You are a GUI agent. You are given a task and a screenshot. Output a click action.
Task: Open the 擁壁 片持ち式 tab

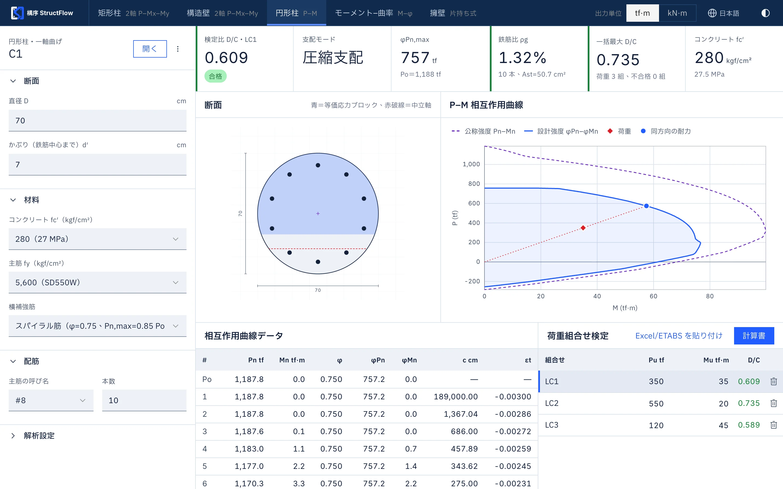point(453,13)
